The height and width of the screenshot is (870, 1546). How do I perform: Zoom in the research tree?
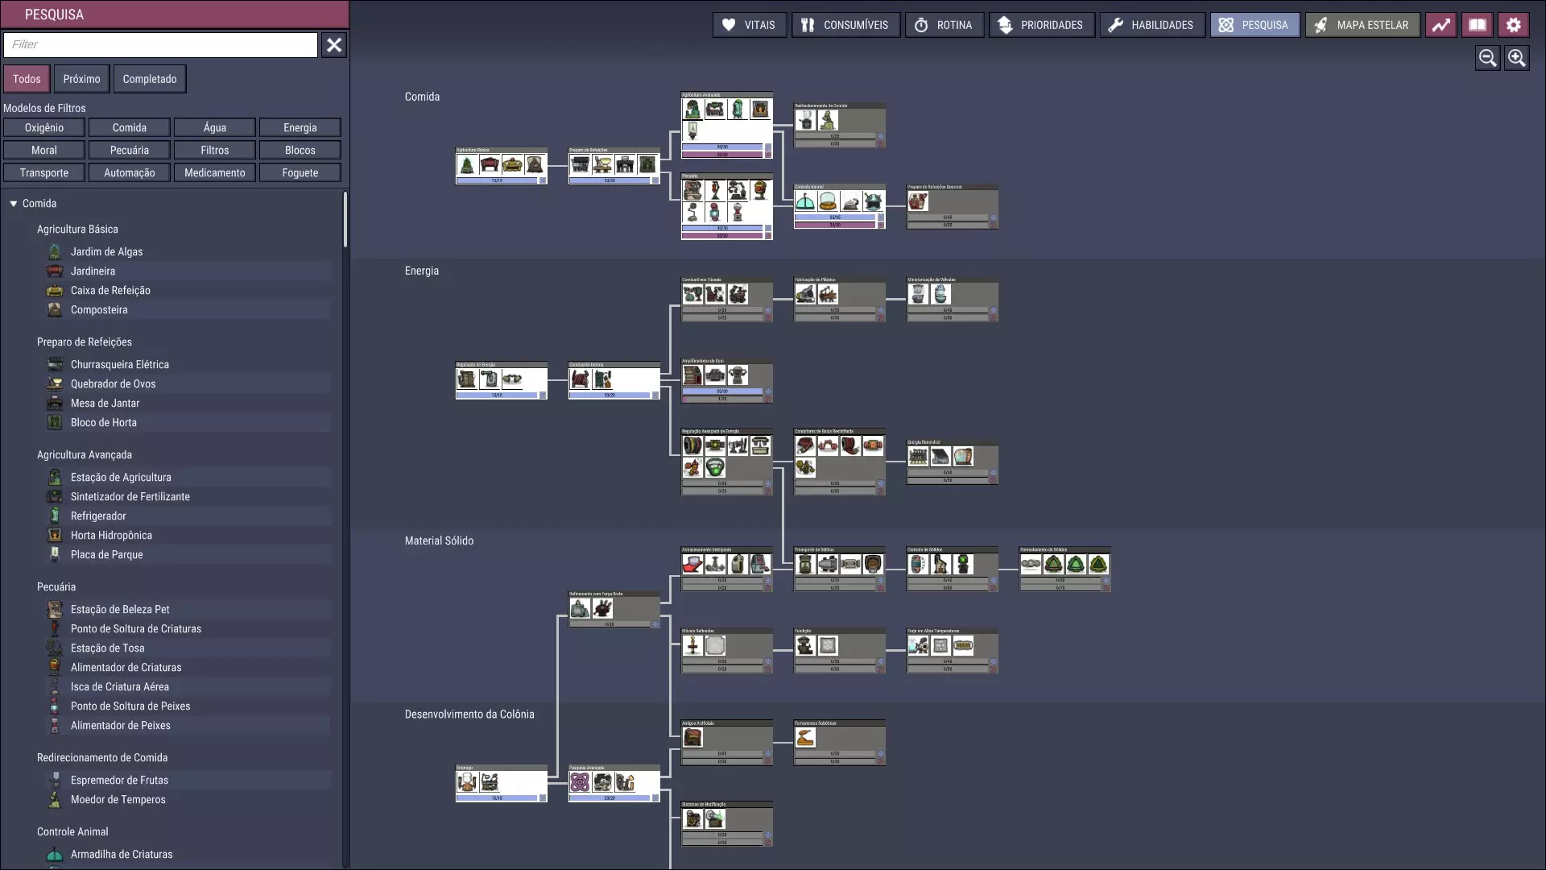1516,58
